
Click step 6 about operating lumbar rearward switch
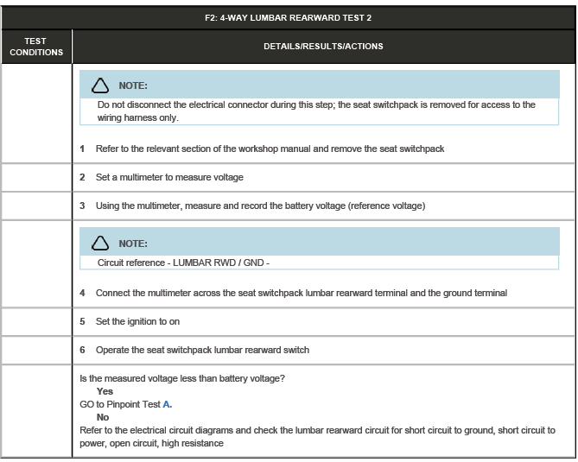pos(201,350)
